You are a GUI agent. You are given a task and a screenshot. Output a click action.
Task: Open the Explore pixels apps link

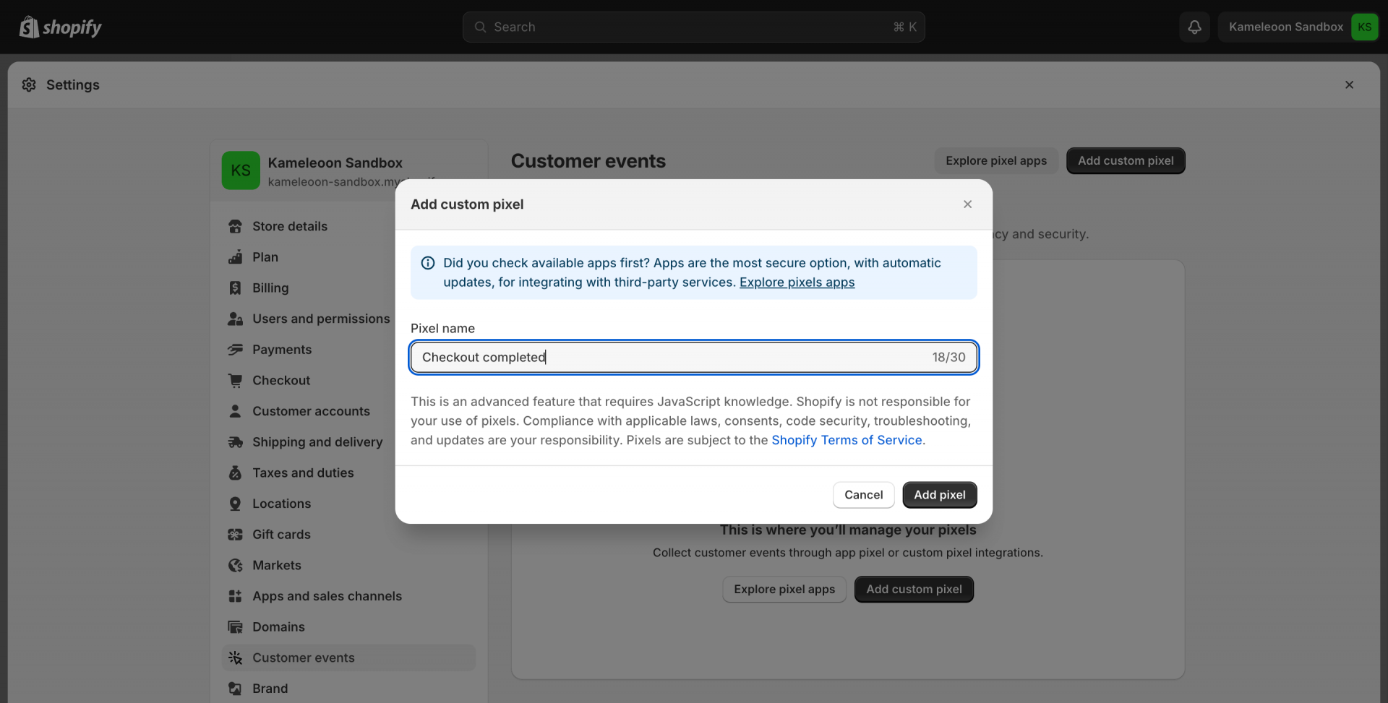797,283
